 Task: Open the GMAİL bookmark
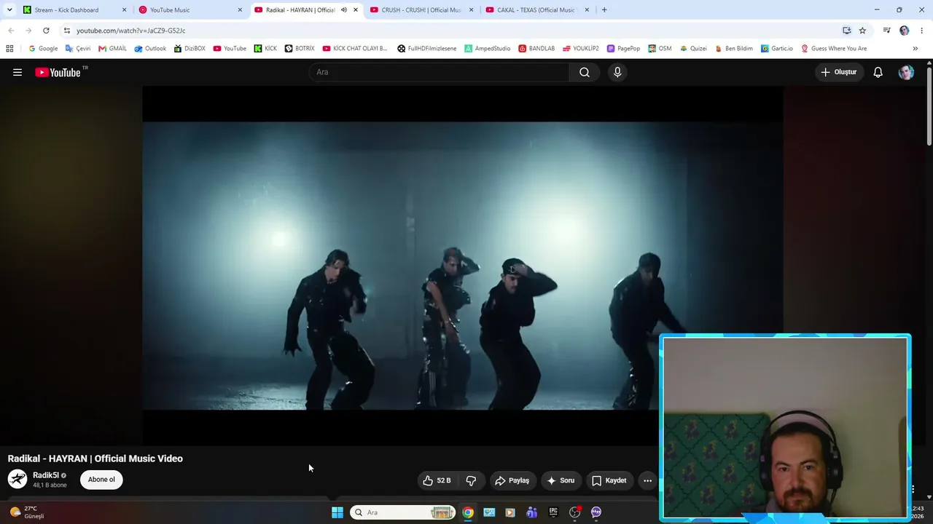(112, 49)
